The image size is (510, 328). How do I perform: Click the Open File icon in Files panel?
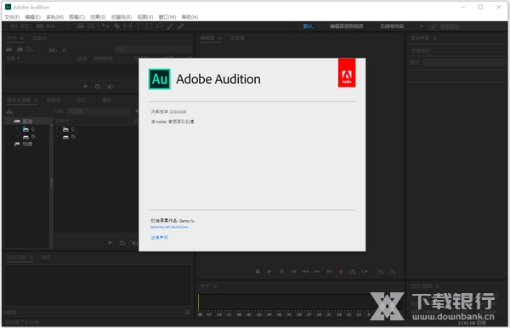point(8,49)
